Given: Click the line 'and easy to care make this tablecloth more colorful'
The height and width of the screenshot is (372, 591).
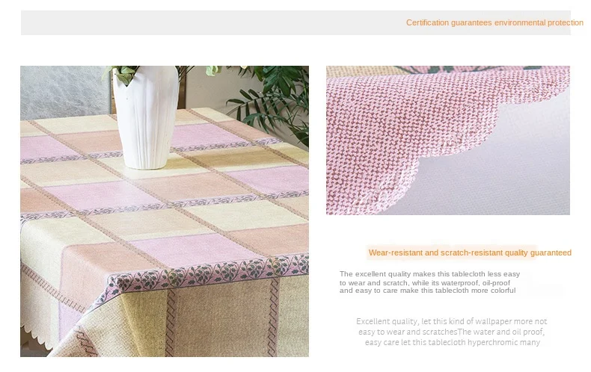Looking at the screenshot, I should [x=427, y=291].
